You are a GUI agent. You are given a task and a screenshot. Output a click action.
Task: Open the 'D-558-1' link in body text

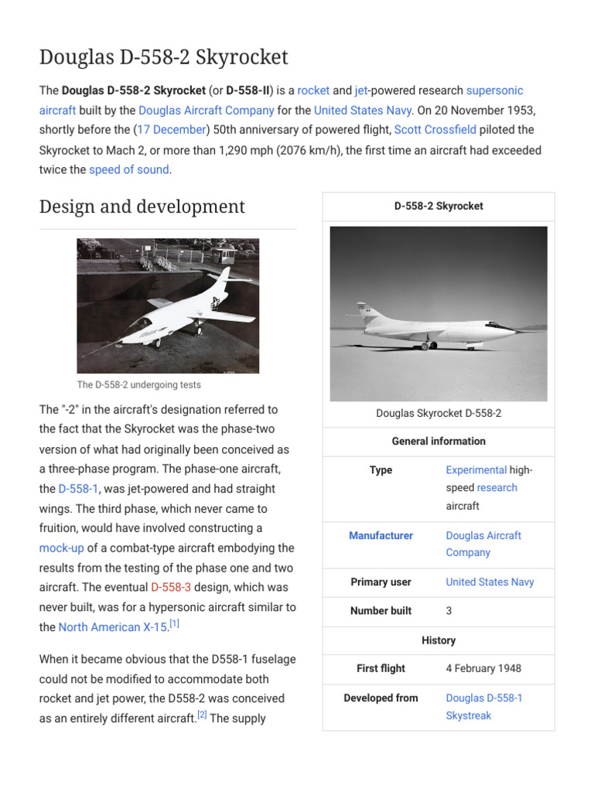tap(78, 489)
